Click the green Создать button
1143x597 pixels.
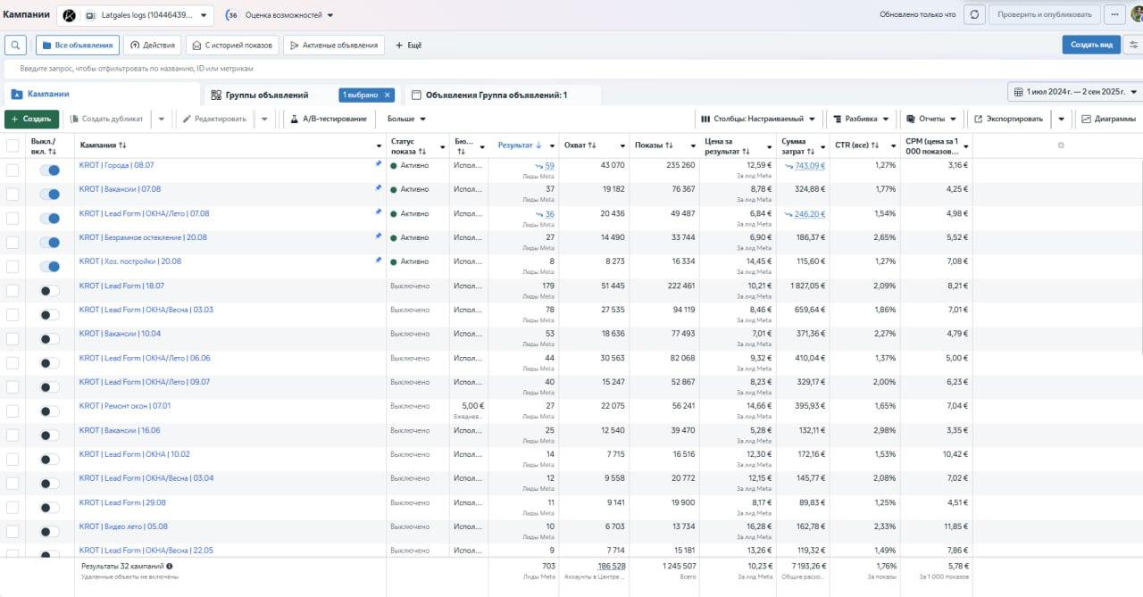(x=31, y=119)
